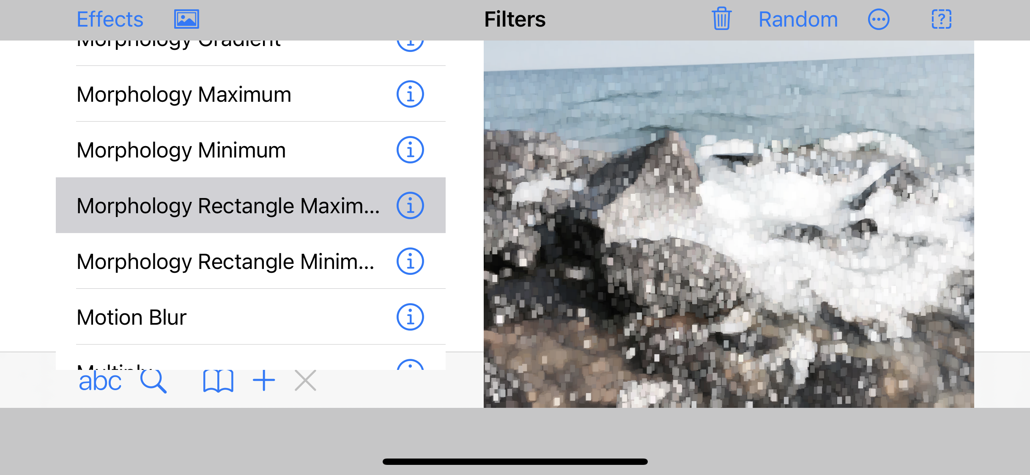Image resolution: width=1030 pixels, height=475 pixels.
Task: Open info for Morphology Rectangle Minimum
Action: tap(410, 261)
